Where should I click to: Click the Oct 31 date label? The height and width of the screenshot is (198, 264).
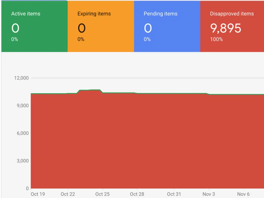[x=174, y=194]
